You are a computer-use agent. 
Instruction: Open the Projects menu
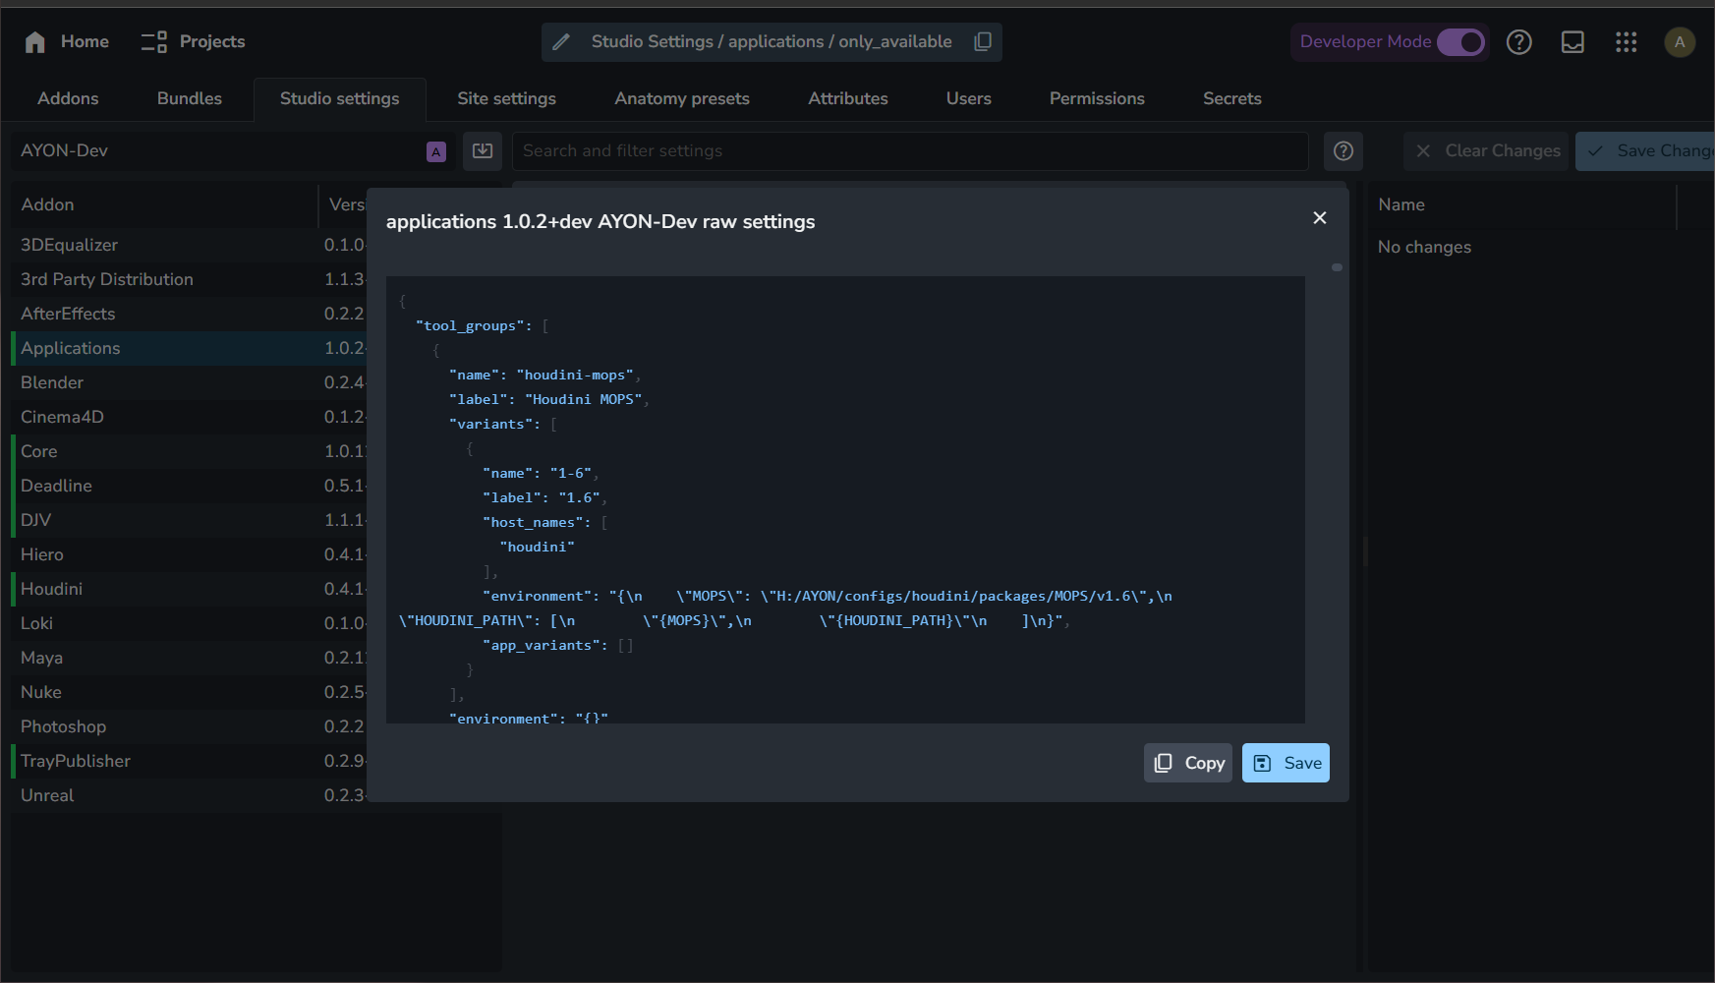point(193,42)
